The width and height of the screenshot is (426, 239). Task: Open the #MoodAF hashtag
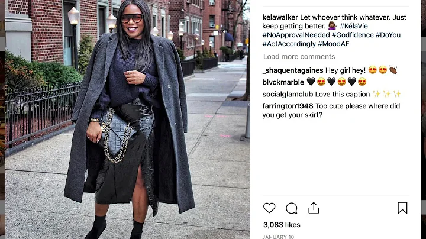(333, 44)
